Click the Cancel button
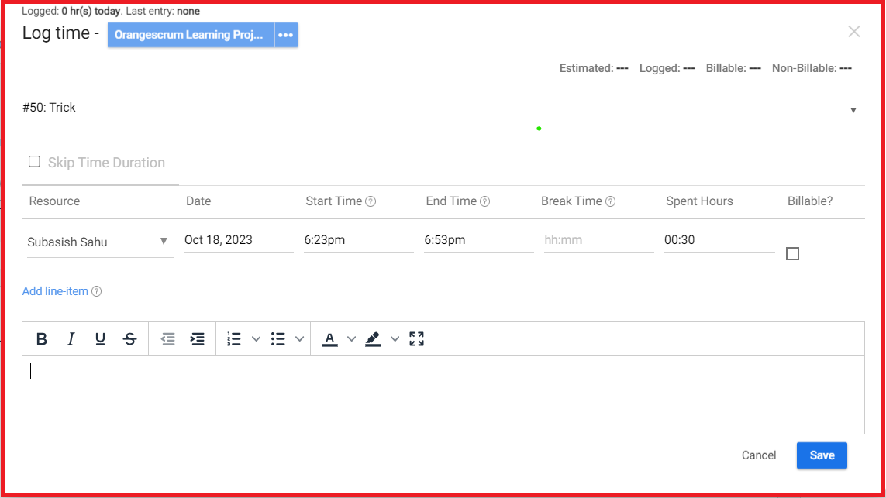 (x=759, y=455)
